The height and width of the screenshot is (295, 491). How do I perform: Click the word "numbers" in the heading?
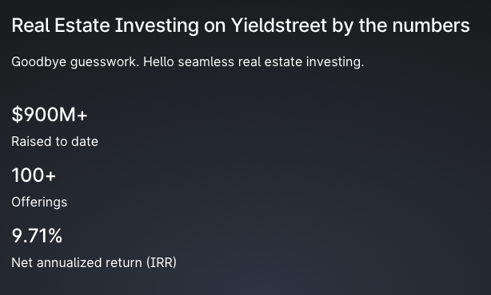coord(431,26)
